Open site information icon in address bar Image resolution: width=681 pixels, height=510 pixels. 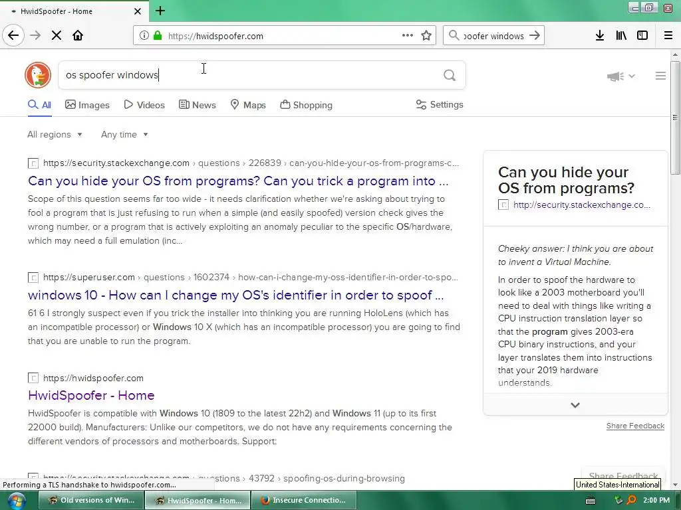144,36
